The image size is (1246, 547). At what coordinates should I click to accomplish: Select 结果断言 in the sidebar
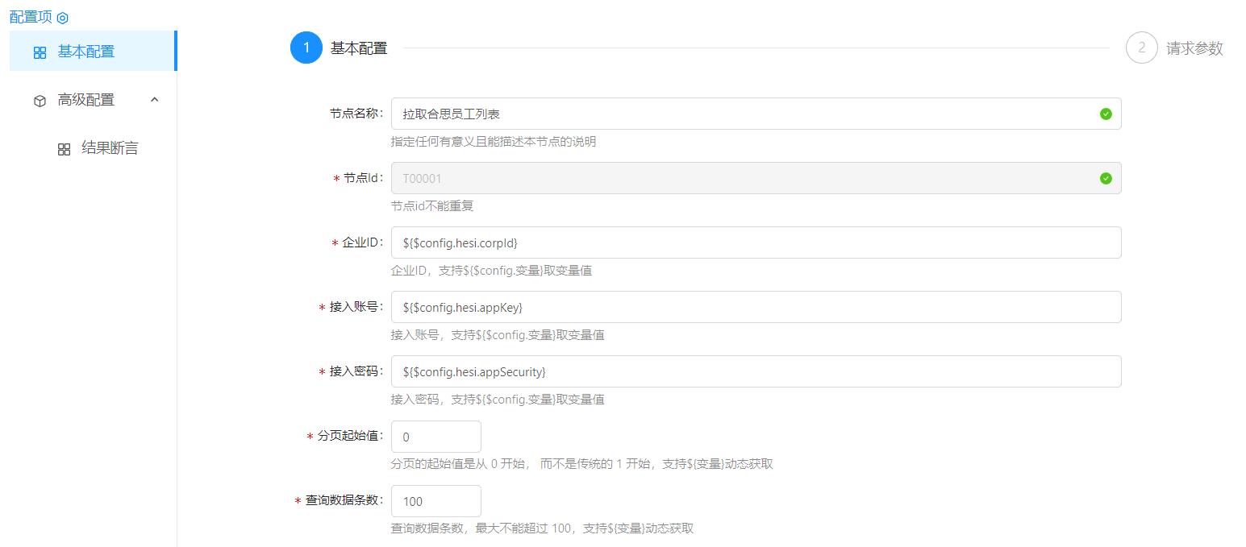point(110,148)
